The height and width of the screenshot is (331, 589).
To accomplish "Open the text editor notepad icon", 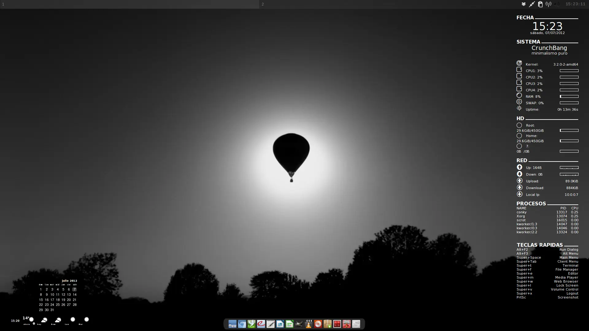I will coord(271,324).
